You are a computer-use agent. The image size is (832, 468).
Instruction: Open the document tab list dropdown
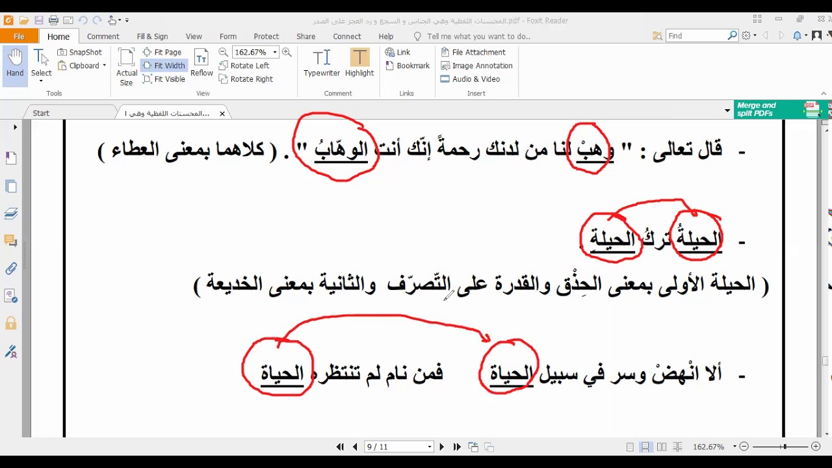(x=727, y=111)
